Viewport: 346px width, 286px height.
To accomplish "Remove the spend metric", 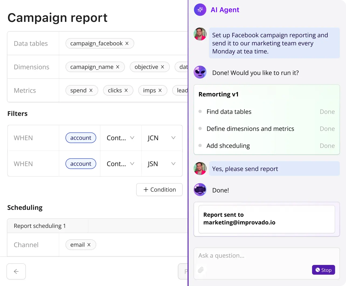I will click(91, 90).
